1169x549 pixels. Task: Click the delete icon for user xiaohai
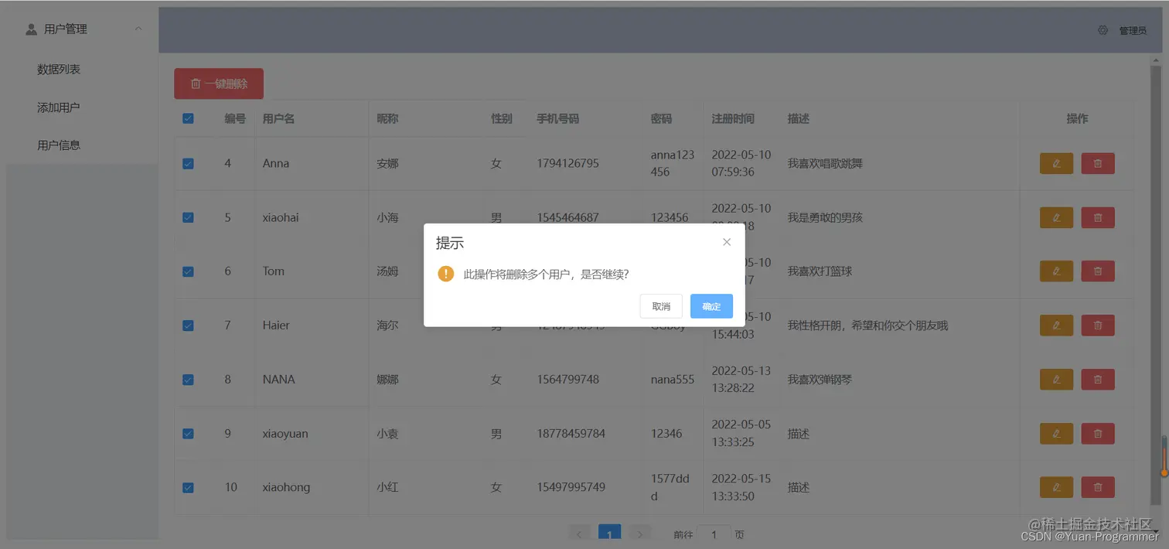1097,217
